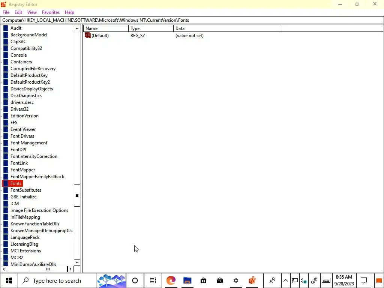The width and height of the screenshot is (384, 288).
Task: Click the Data column header
Action: (227, 28)
